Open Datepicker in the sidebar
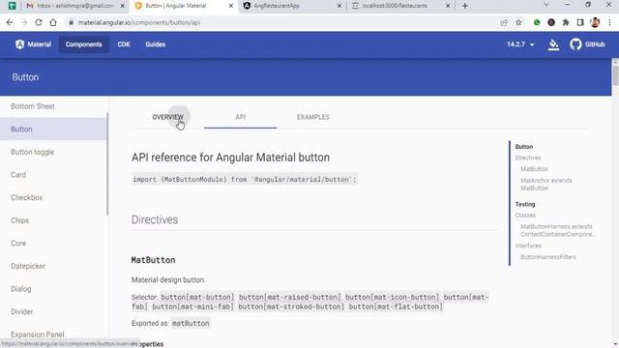The width and height of the screenshot is (619, 348). [x=54, y=267]
